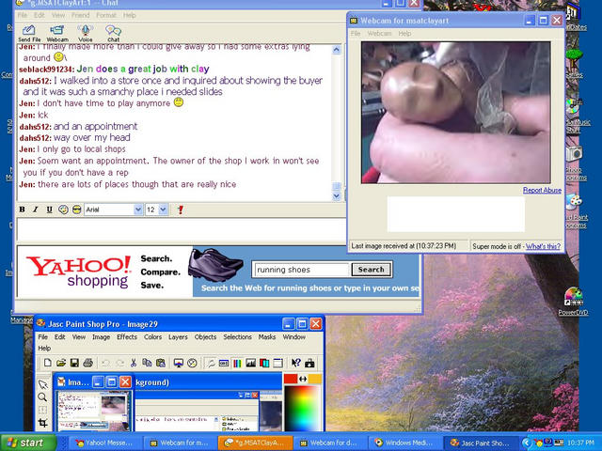Open the Webcam menu in webcam window
This screenshot has width=602, height=451.
tap(379, 34)
